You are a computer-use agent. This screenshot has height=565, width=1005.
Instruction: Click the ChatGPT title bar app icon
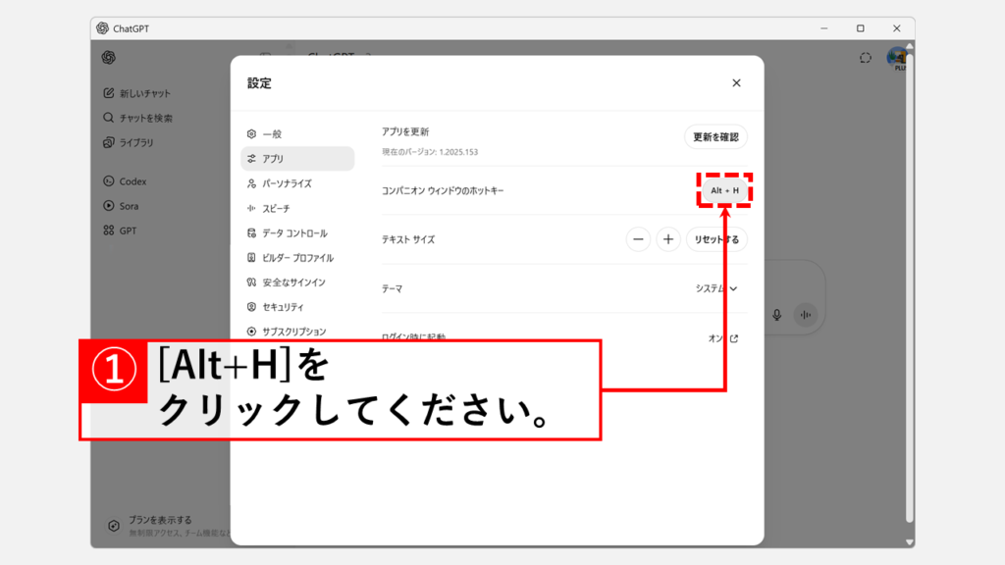tap(102, 28)
